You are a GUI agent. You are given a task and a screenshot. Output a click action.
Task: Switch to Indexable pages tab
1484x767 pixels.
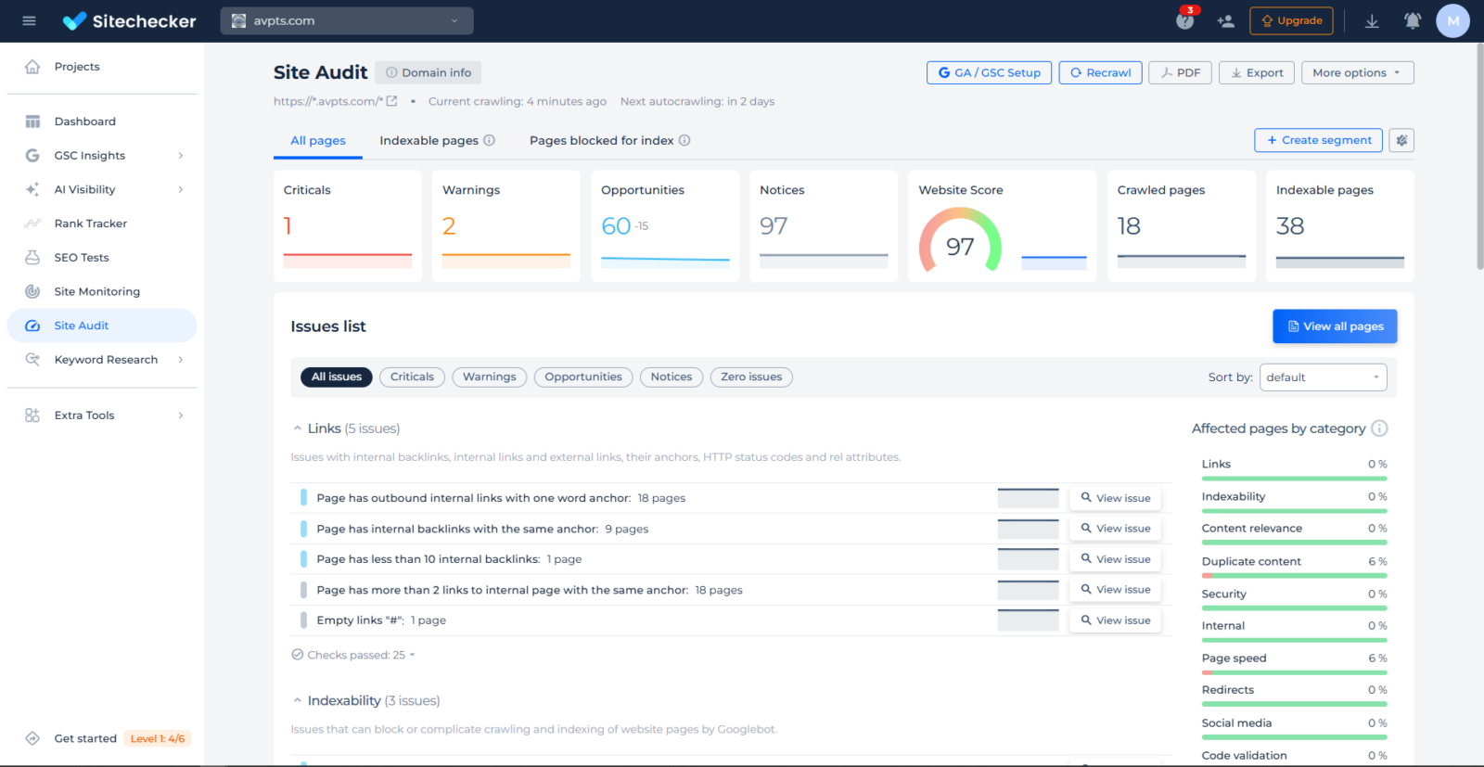pyautogui.click(x=429, y=141)
